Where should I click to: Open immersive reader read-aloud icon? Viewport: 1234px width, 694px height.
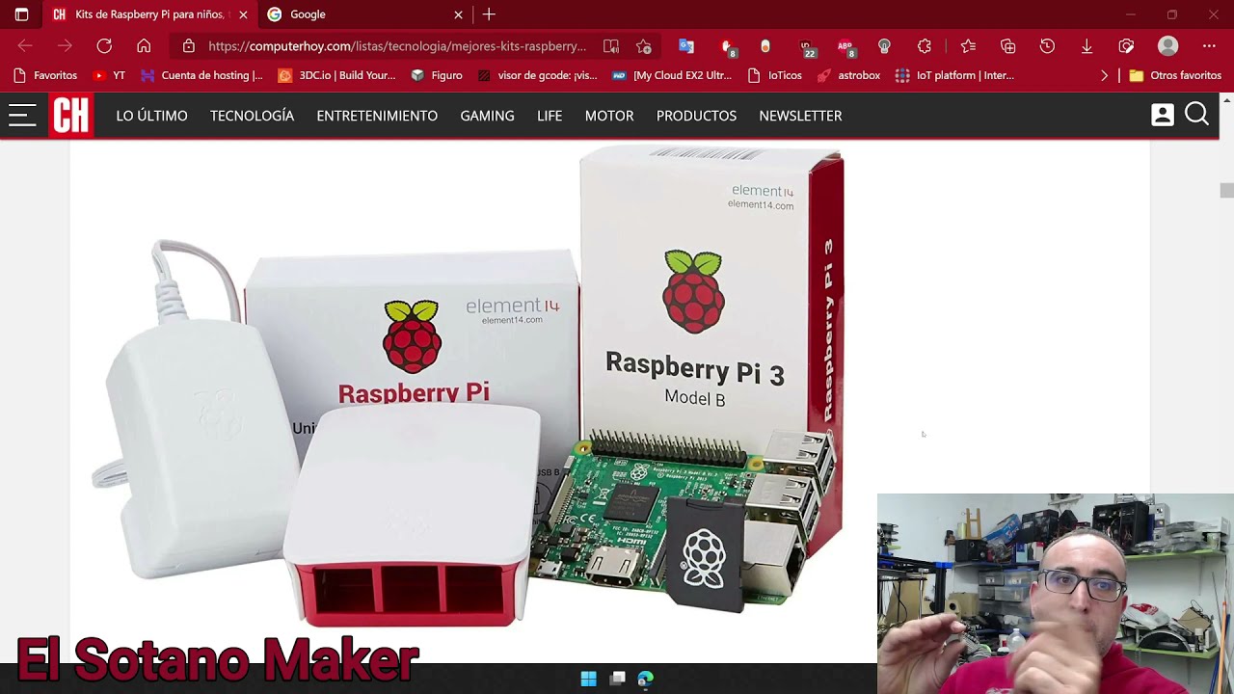611,46
